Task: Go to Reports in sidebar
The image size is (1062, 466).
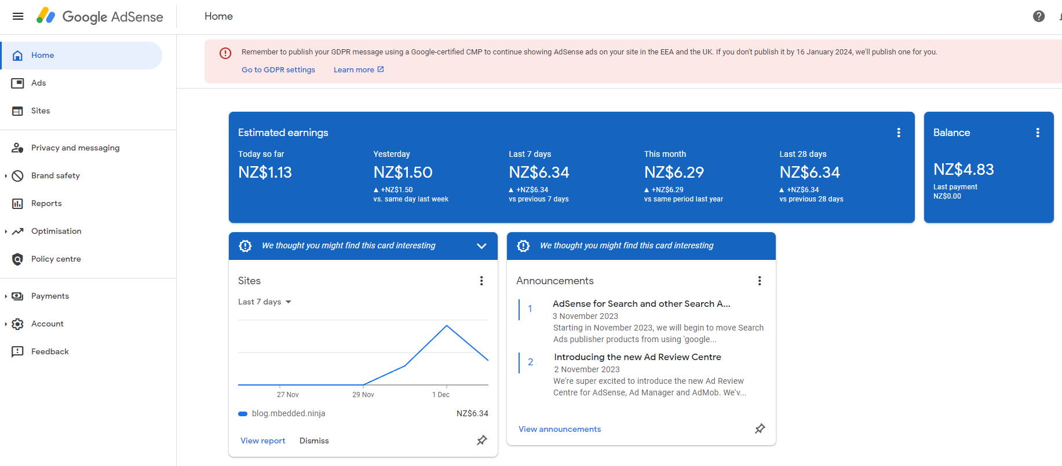Action: click(x=46, y=204)
